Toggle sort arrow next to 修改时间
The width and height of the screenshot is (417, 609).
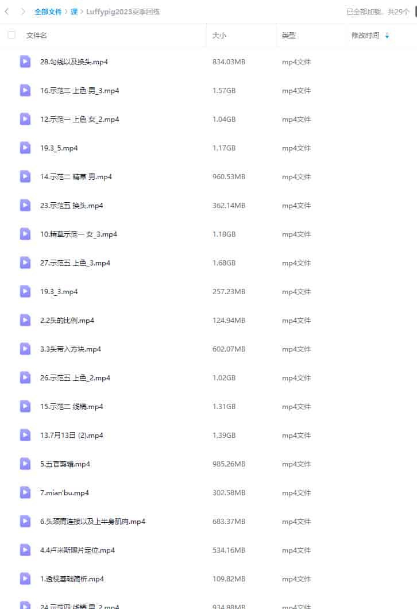pyautogui.click(x=387, y=36)
